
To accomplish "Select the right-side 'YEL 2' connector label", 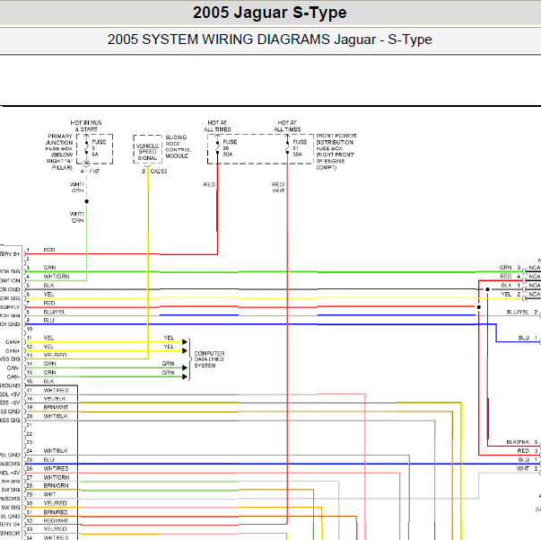I will tap(511, 295).
